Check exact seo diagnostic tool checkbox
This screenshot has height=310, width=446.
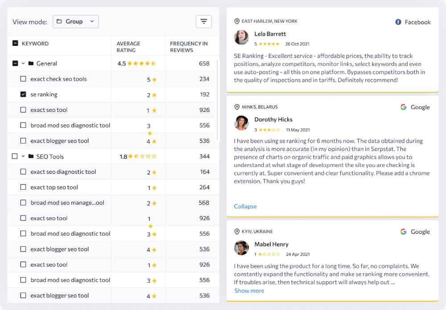pyautogui.click(x=23, y=171)
